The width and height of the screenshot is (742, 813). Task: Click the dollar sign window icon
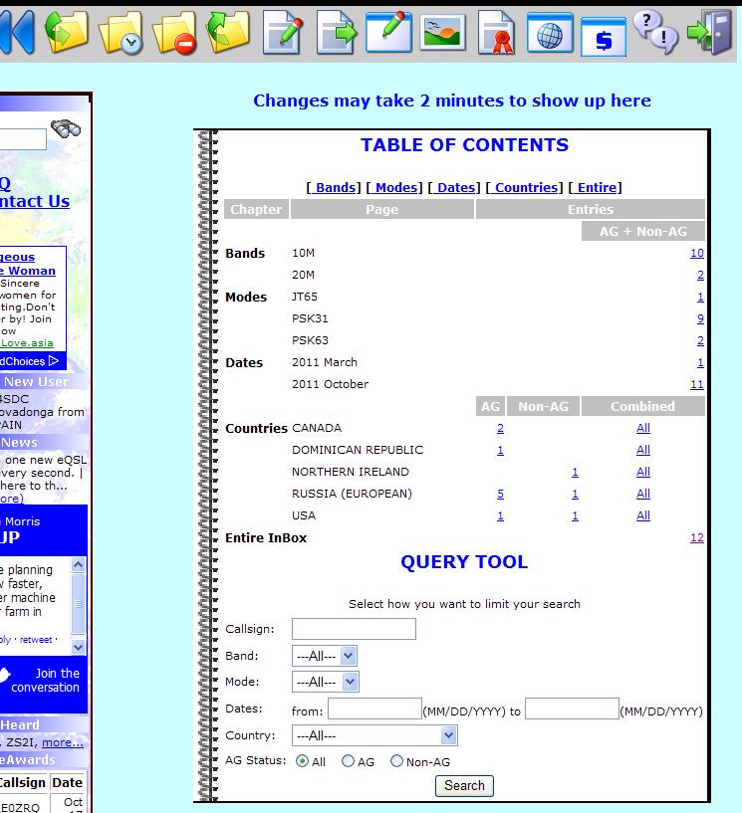point(604,36)
